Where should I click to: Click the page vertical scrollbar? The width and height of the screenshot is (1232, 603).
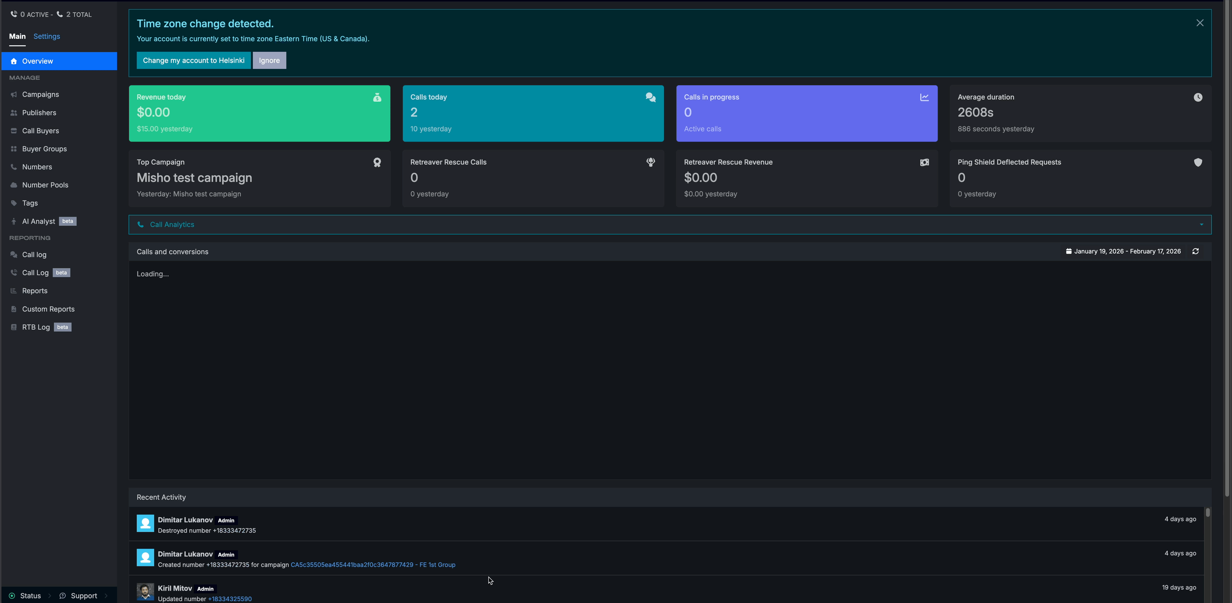pyautogui.click(x=1227, y=249)
